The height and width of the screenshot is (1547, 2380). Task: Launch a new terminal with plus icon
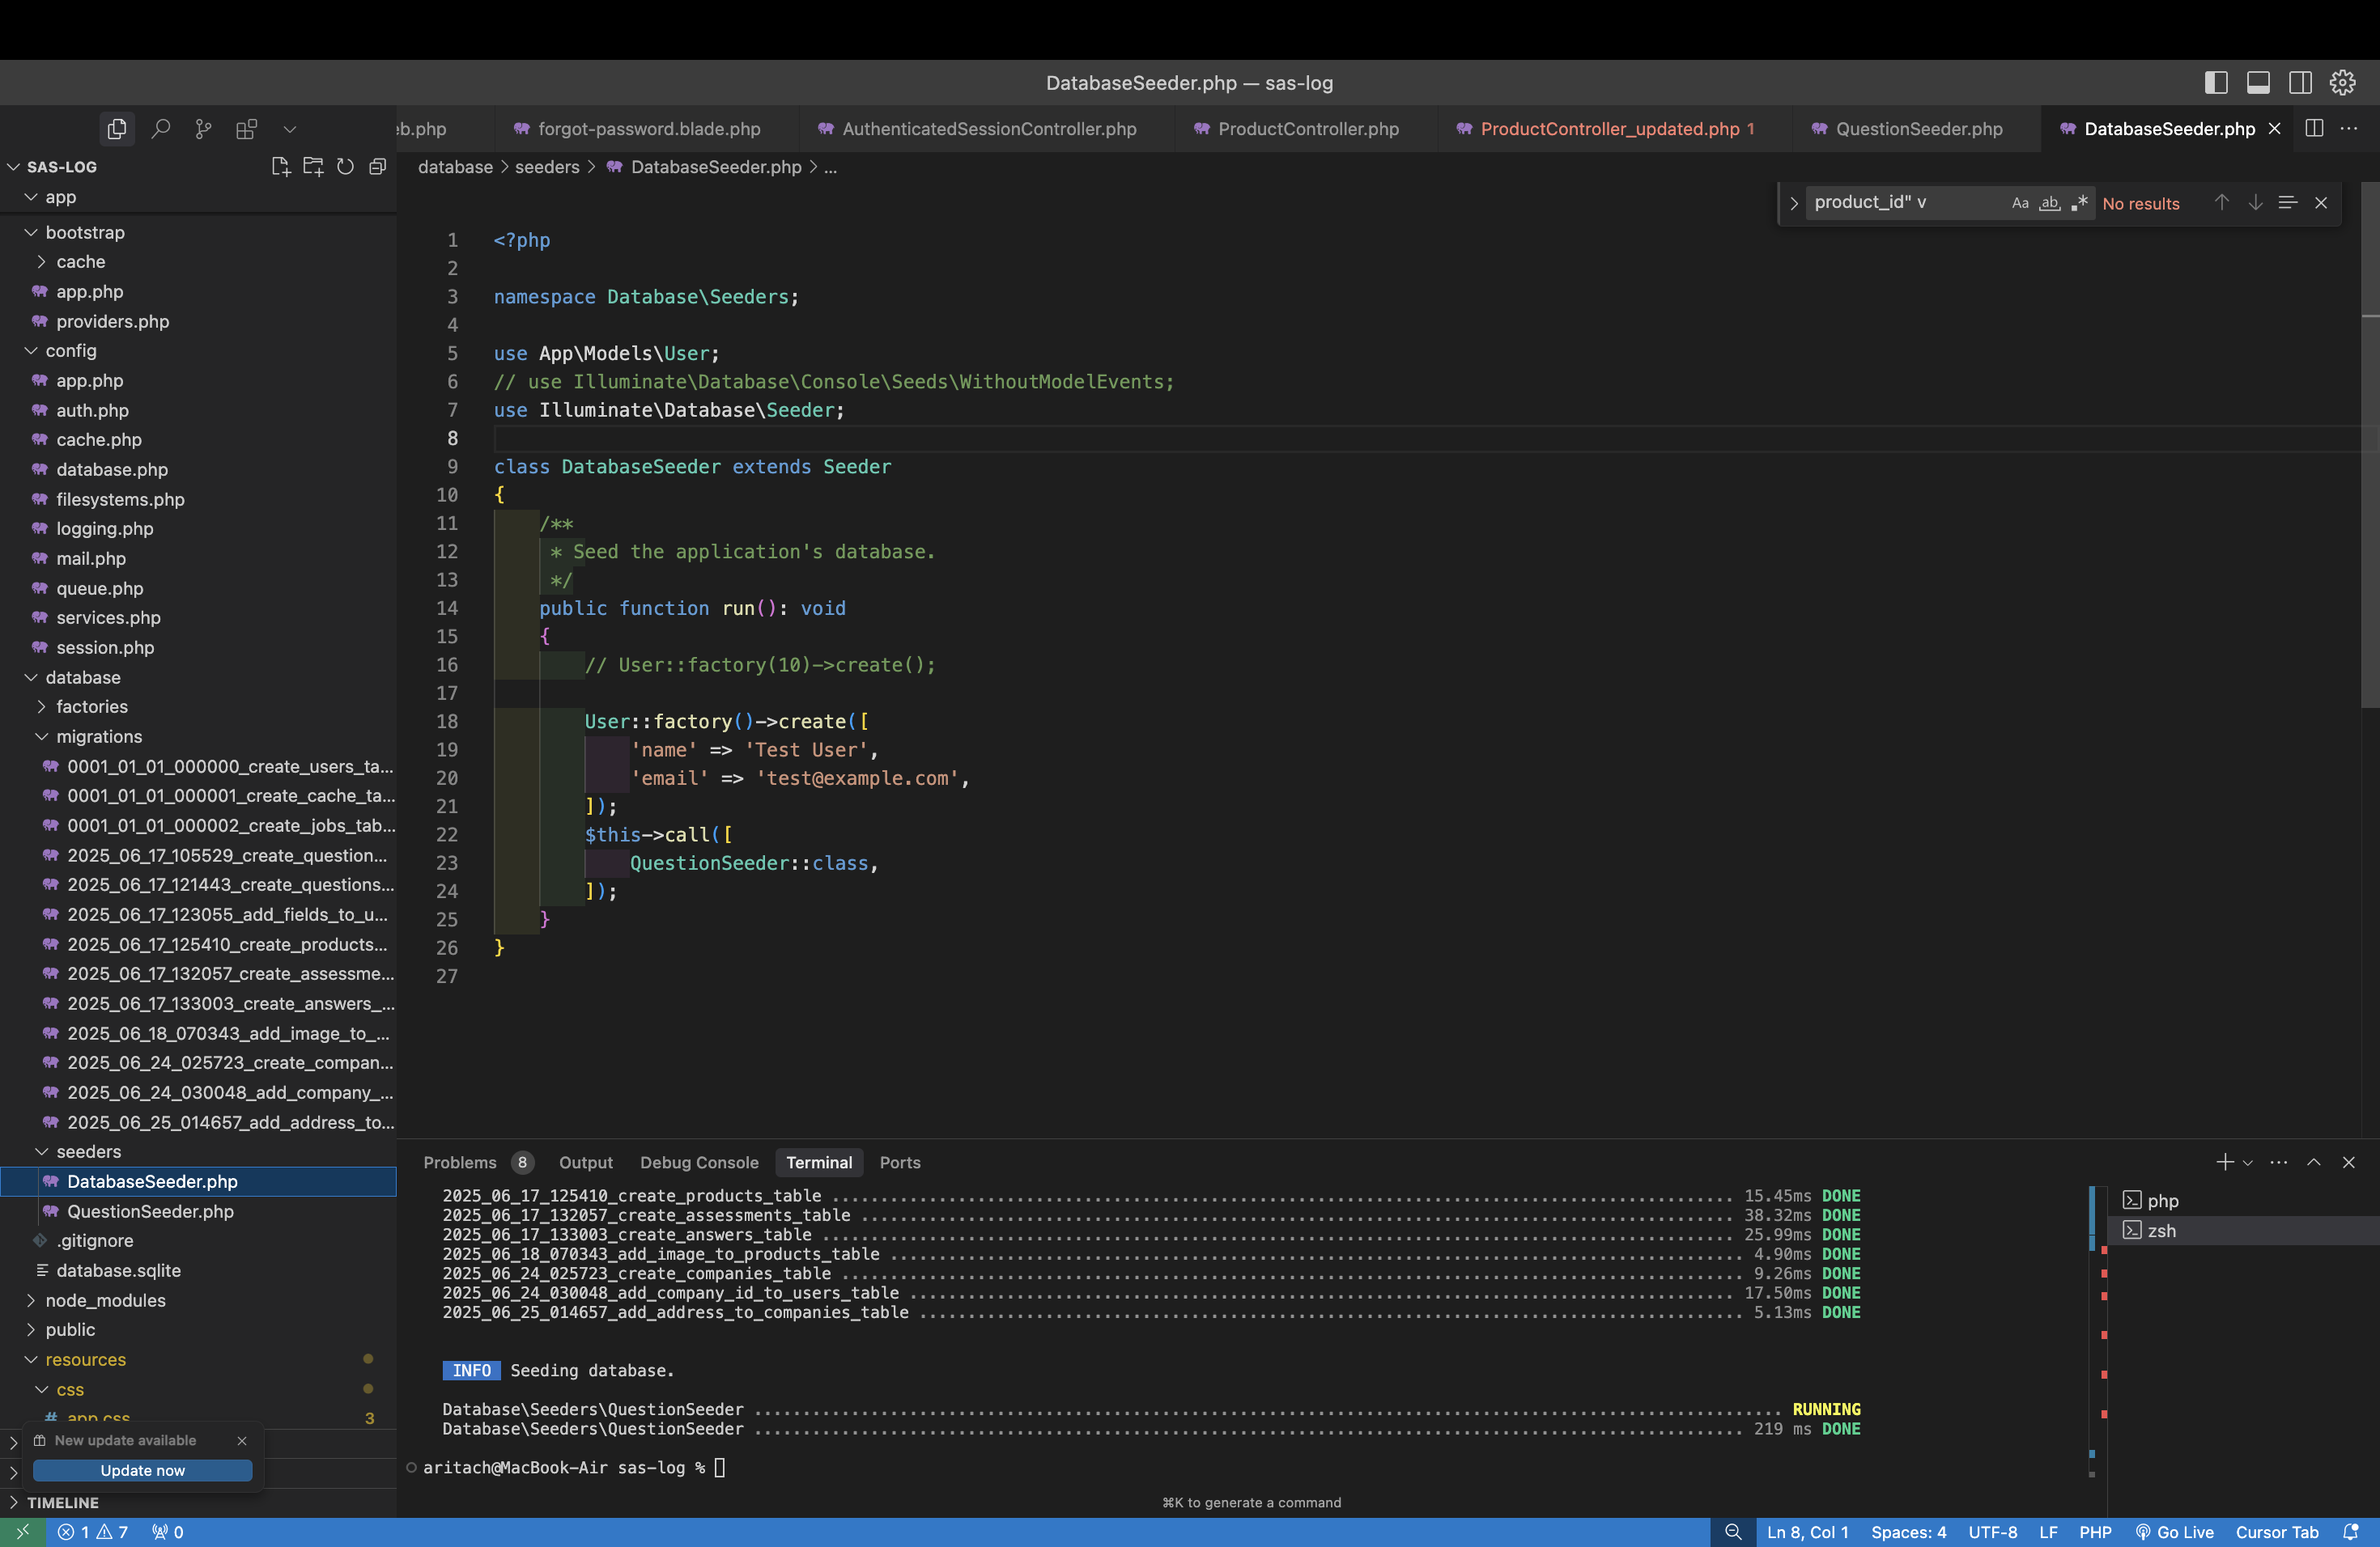coord(2224,1162)
